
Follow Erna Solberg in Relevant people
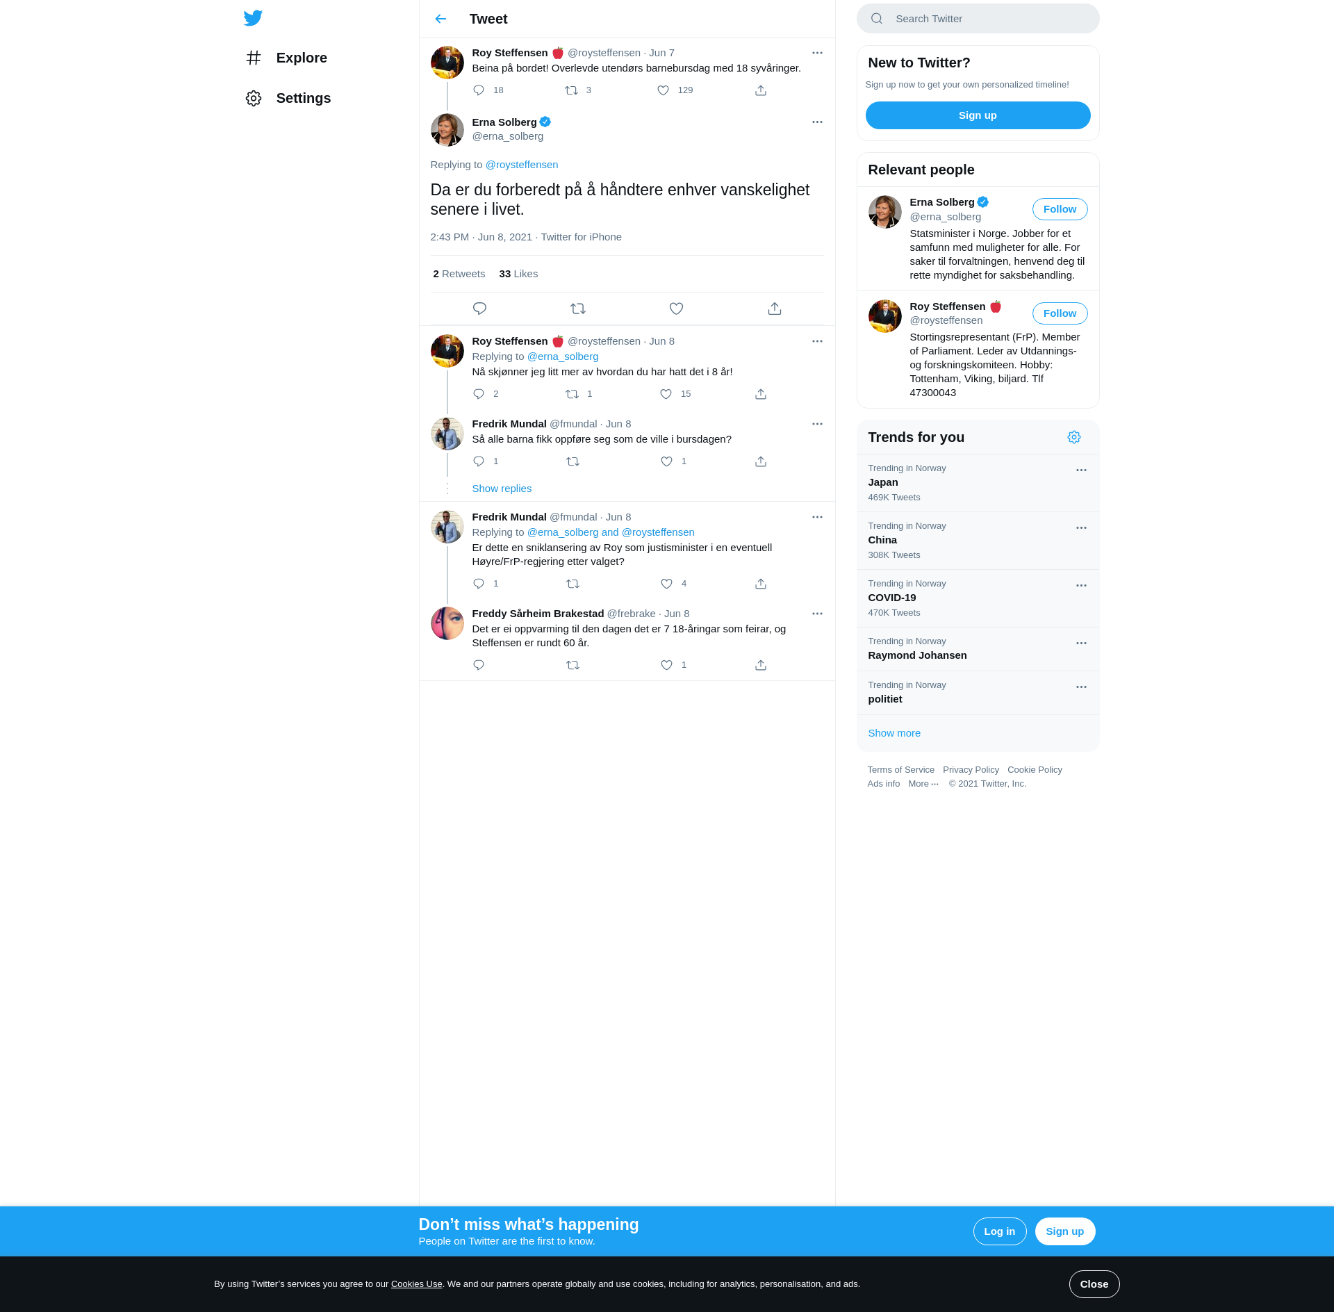click(x=1060, y=209)
